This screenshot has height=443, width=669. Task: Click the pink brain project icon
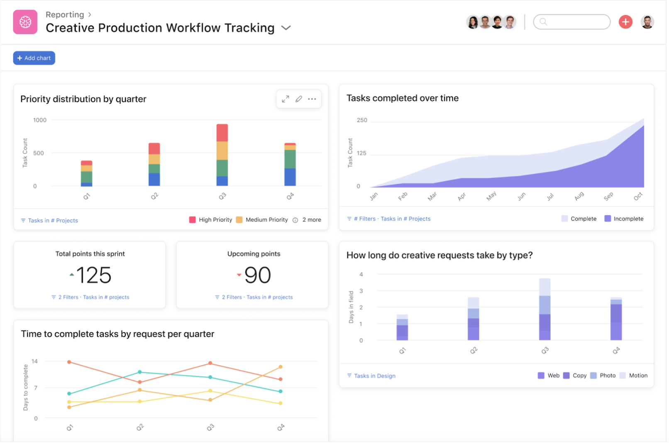click(25, 22)
